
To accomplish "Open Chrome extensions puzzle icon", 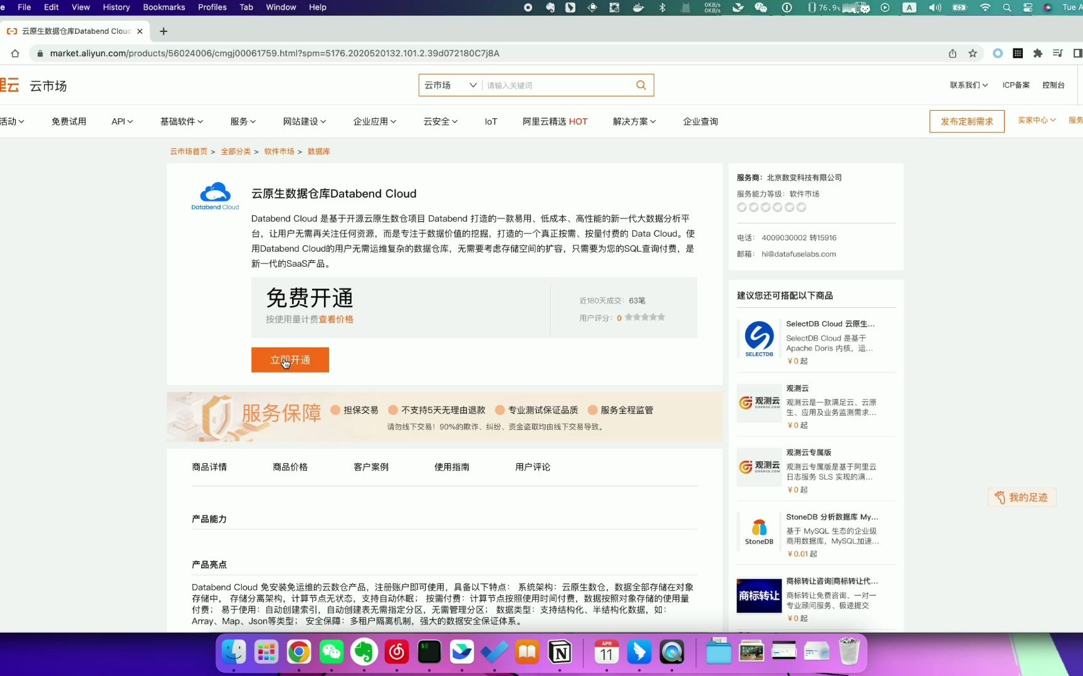I will pos(1038,53).
